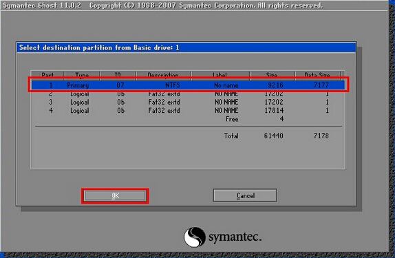Click the Label column header
The image size is (395, 258).
(x=220, y=75)
